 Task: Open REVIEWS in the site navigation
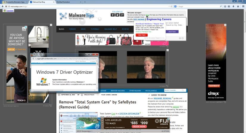tap(125, 29)
